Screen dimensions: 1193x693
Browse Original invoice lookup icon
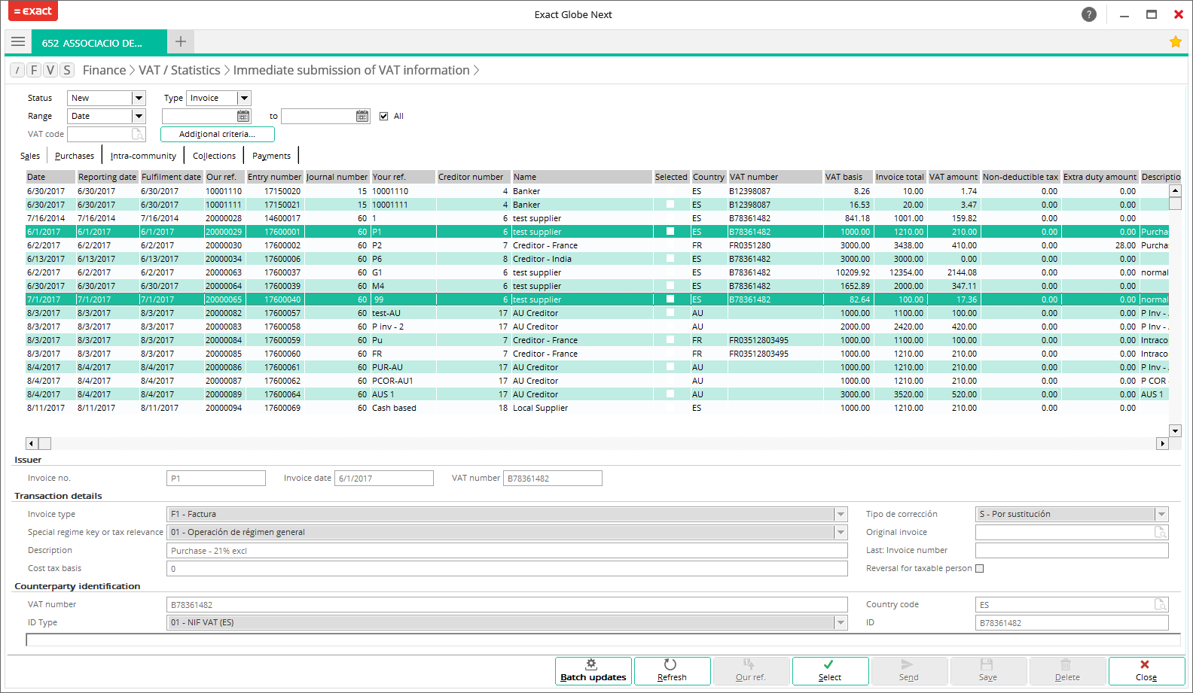coord(1161,532)
